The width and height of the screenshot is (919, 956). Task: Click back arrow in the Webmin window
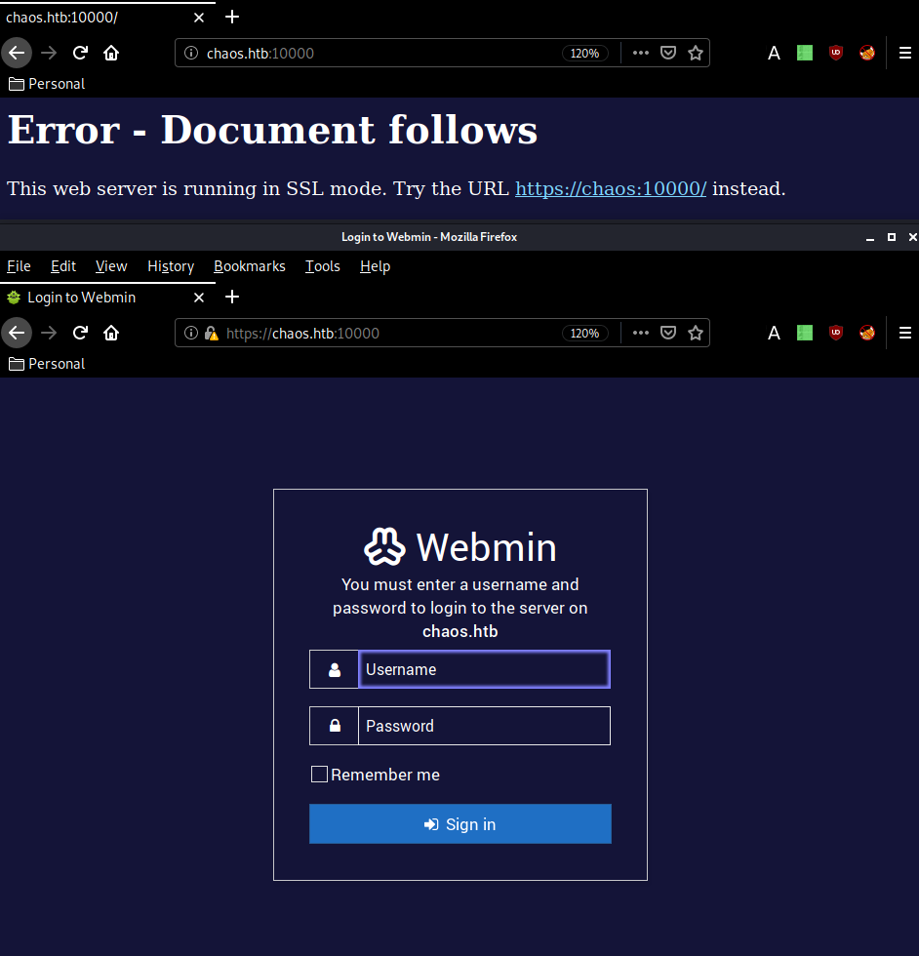tap(17, 333)
